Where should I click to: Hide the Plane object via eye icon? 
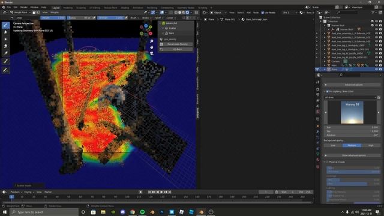click(376, 70)
